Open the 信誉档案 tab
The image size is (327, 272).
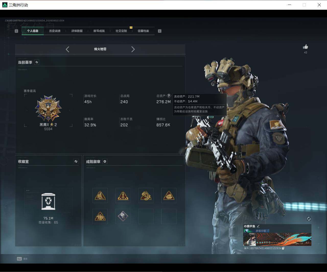[x=143, y=31]
